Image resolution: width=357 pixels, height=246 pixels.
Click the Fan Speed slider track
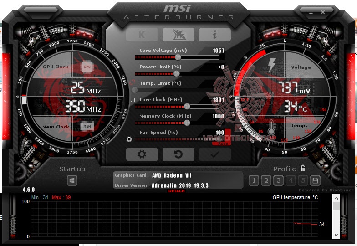177,139
